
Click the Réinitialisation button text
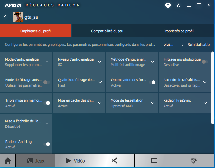click(199, 44)
